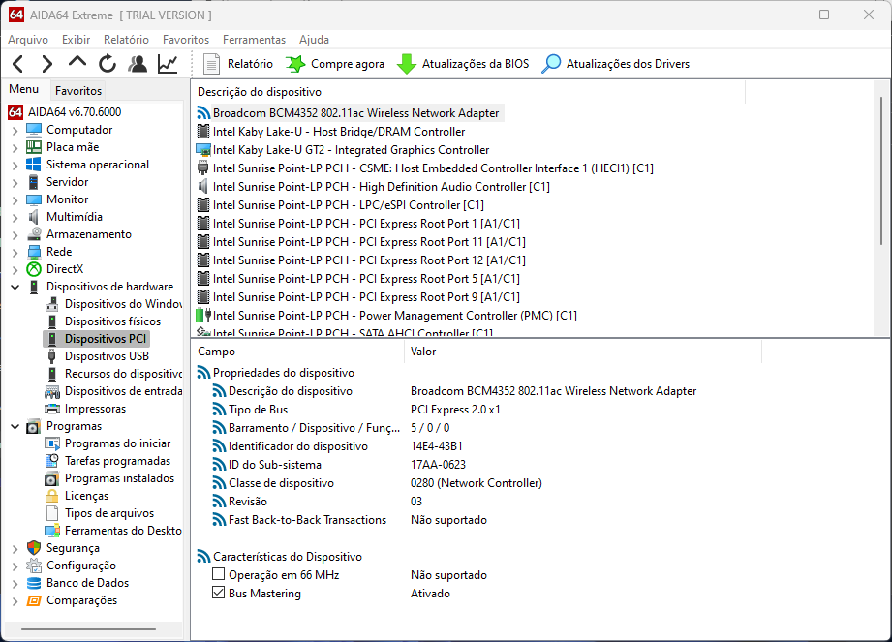The height and width of the screenshot is (642, 892).
Task: Open the Relatório menu in the menu bar
Action: tap(126, 40)
